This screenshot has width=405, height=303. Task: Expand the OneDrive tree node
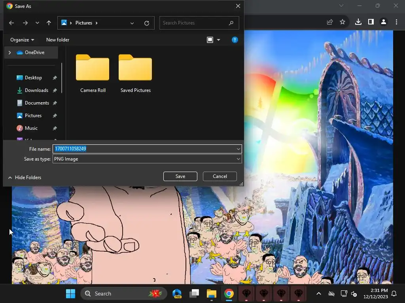click(x=9, y=52)
